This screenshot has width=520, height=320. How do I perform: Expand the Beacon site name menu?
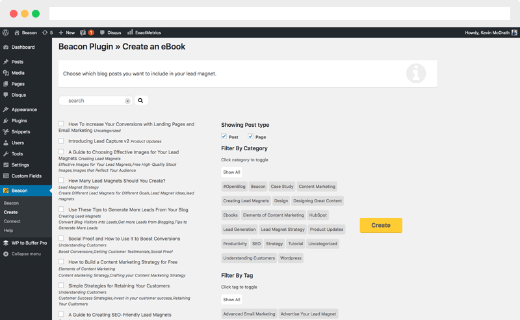pos(25,32)
